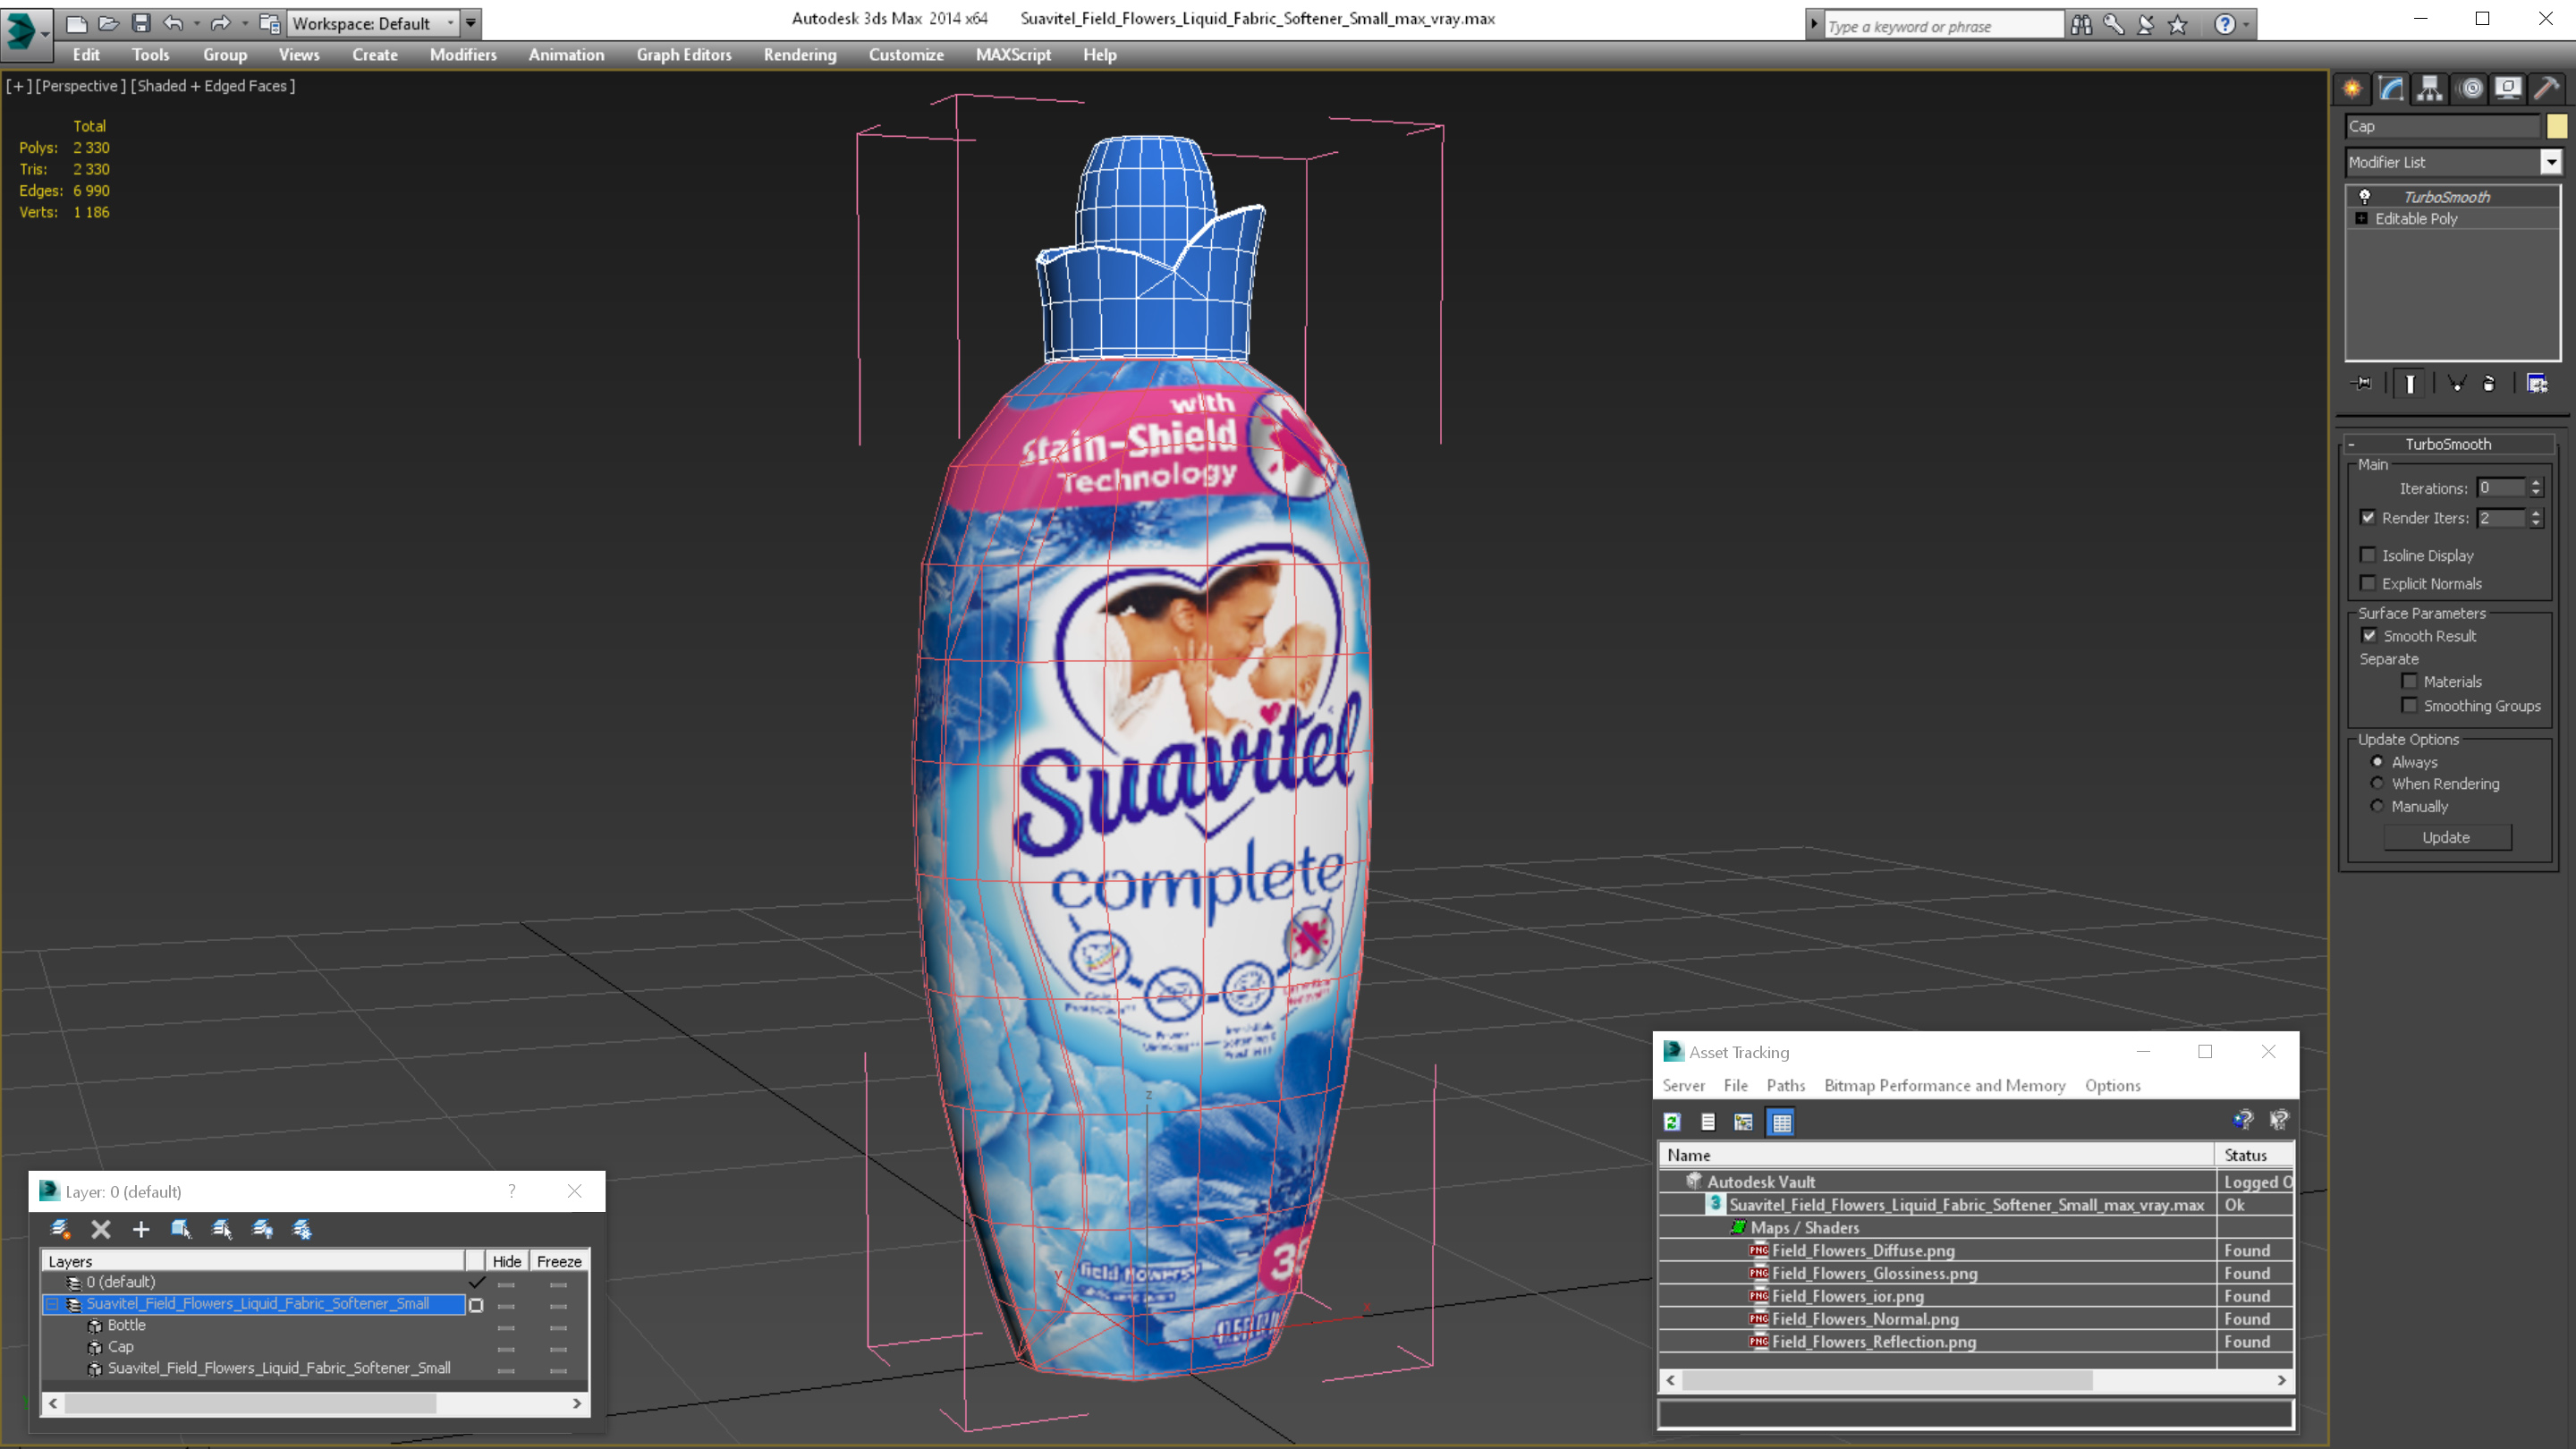Screen dimensions: 2576x1449
Task: Click the New Scene toolbar icon
Action: 76,23
